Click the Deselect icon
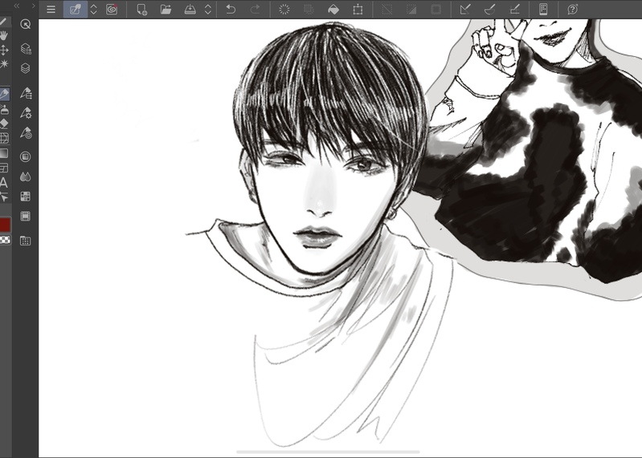The image size is (642, 458). 386,9
